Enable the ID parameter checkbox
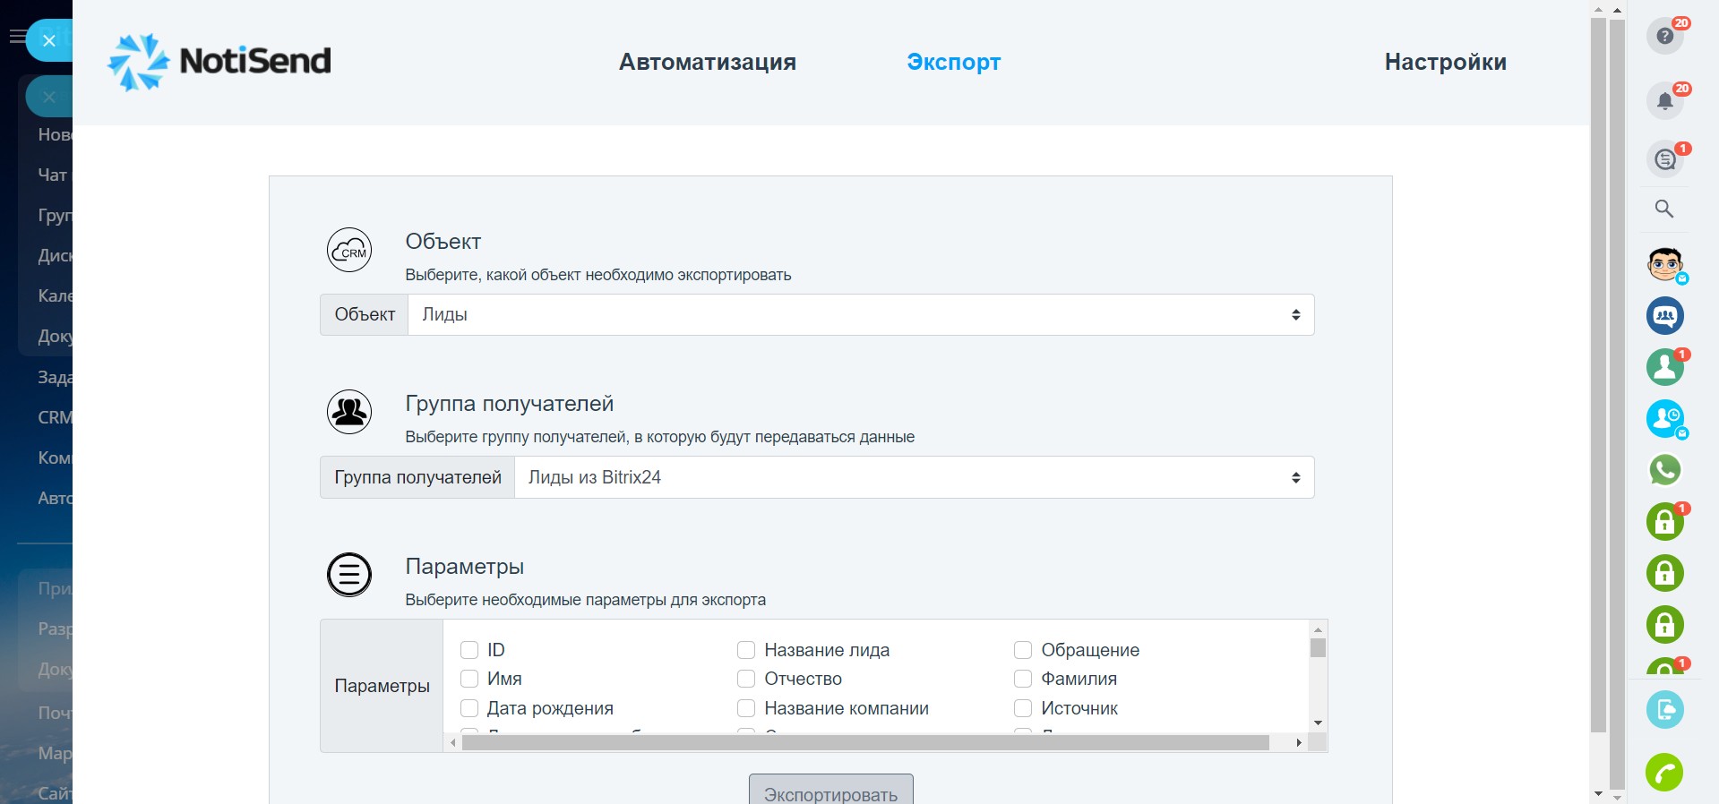The image size is (1719, 804). 469,650
